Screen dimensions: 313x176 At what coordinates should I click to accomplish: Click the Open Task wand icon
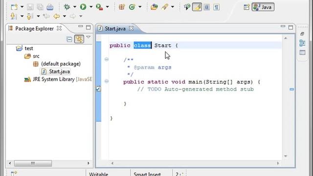point(165,7)
